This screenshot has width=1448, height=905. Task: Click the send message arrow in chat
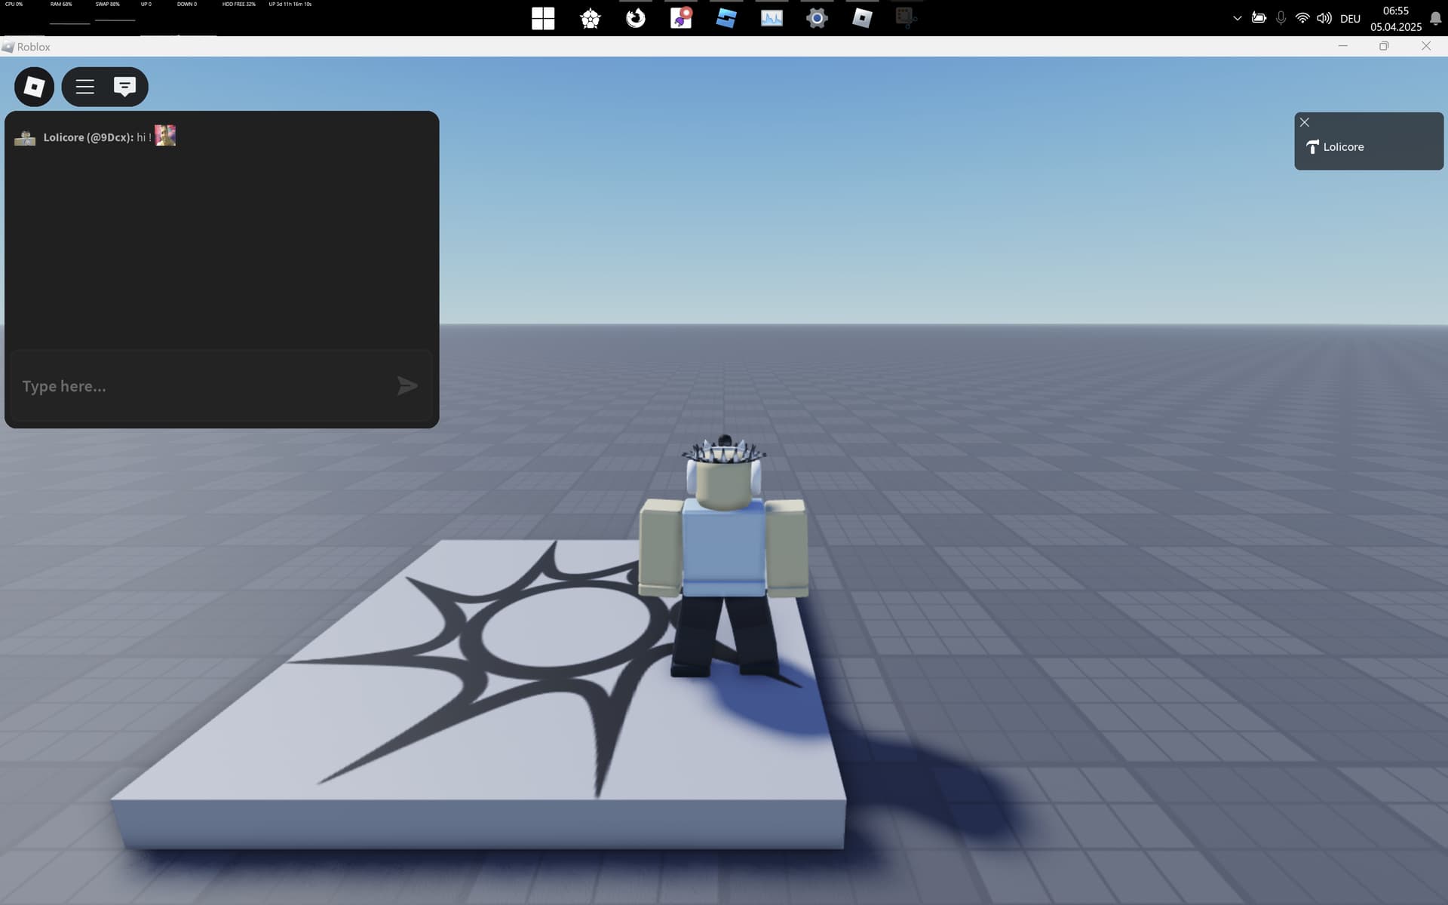click(x=407, y=386)
